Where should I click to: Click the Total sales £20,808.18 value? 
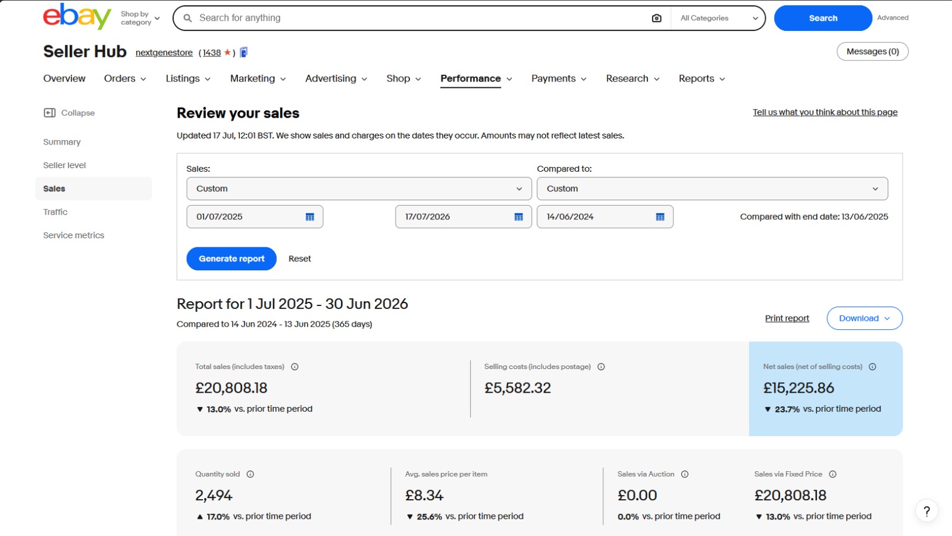click(231, 388)
